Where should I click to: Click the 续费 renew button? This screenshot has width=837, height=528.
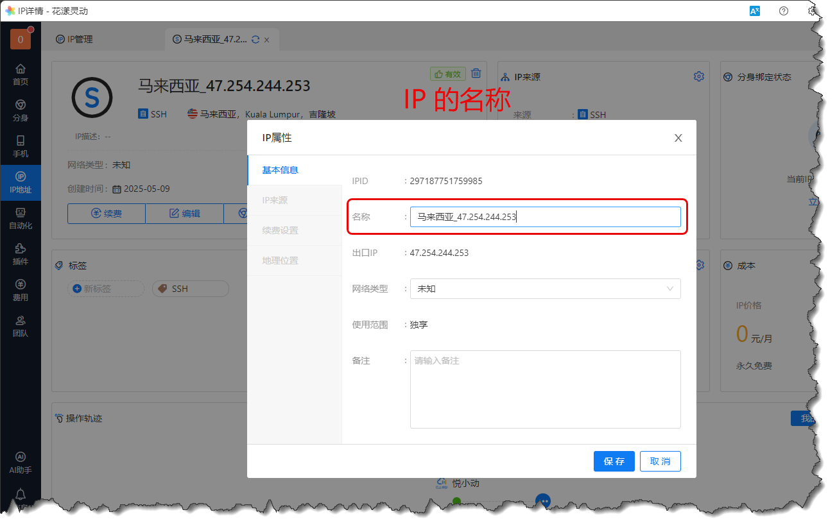(107, 213)
